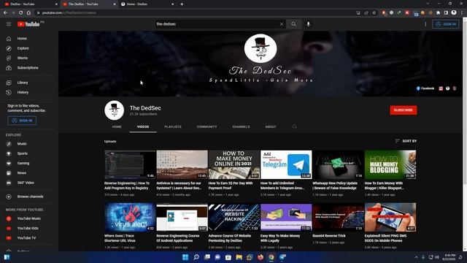
Task: Select the Videos tab
Action: pyautogui.click(x=143, y=126)
